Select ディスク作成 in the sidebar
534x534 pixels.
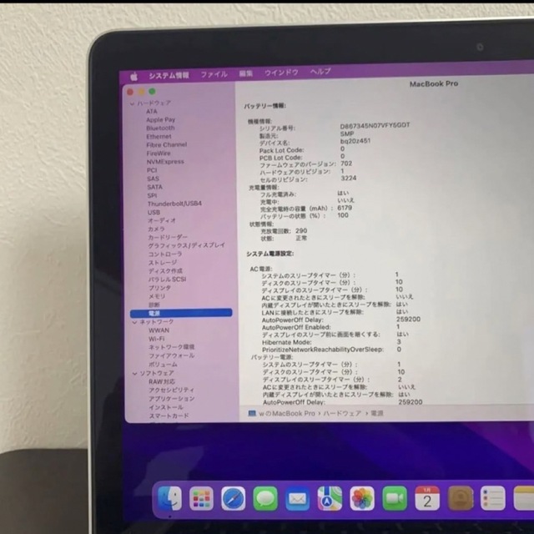point(165,271)
